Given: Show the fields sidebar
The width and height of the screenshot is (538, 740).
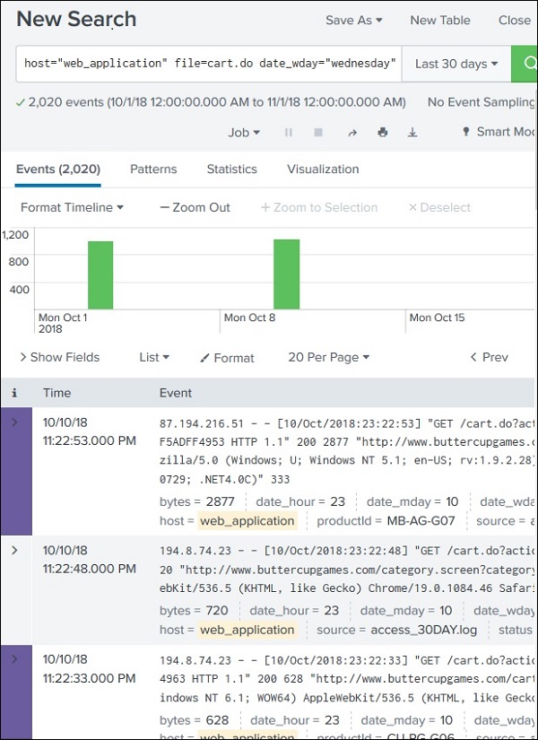Looking at the screenshot, I should (59, 357).
